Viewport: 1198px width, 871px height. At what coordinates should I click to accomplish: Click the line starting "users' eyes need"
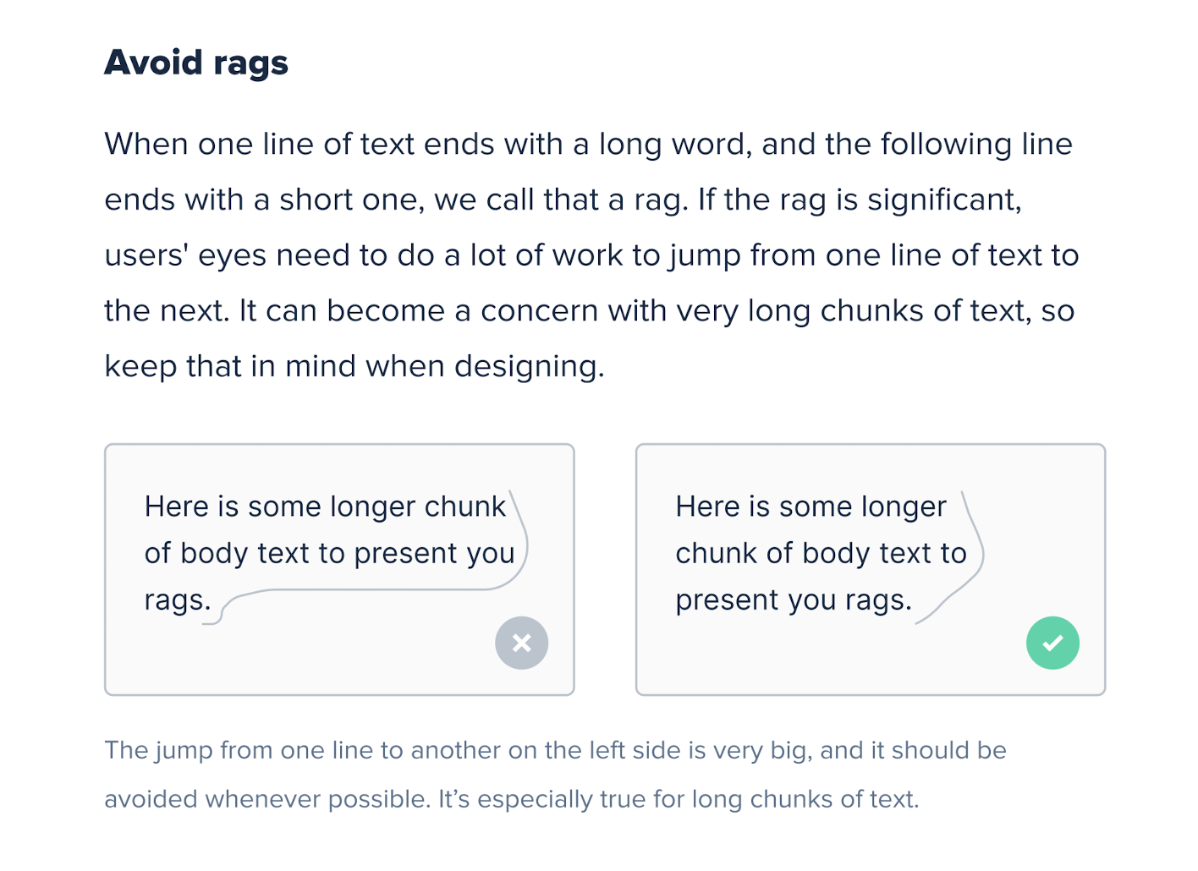[x=591, y=255]
